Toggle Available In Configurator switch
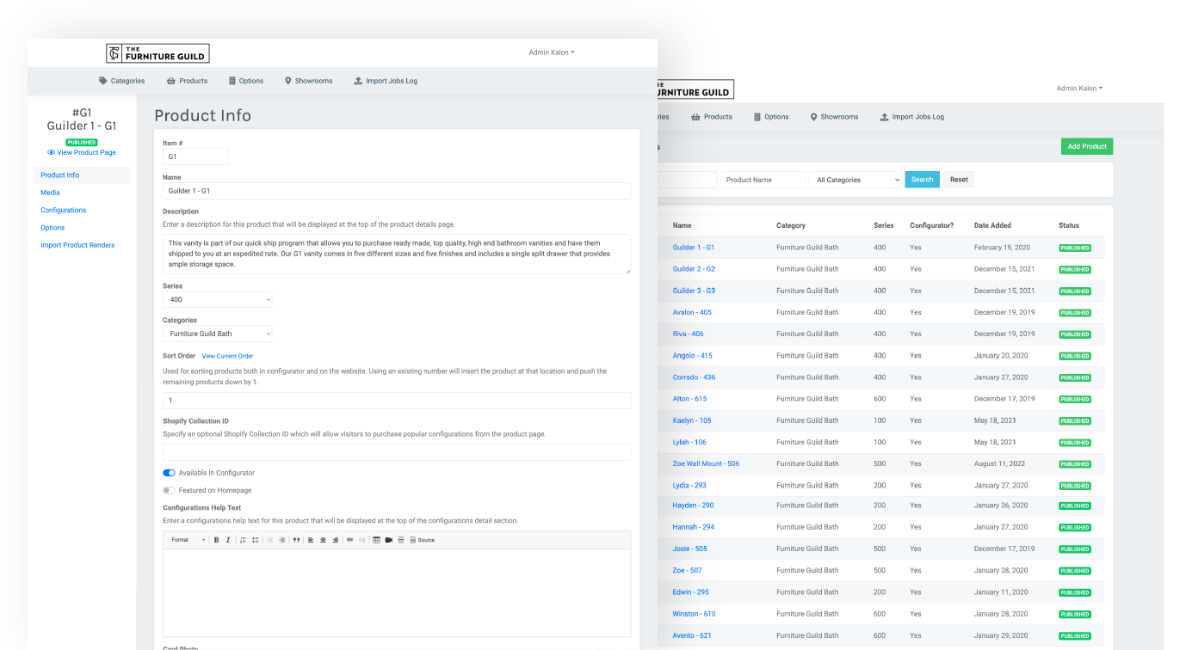Image resolution: width=1192 pixels, height=650 pixels. pos(169,473)
